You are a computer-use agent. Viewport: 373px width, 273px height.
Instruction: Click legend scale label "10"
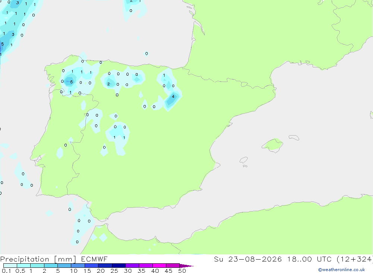coord(74,271)
